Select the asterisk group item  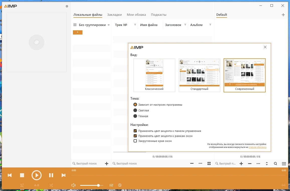point(78,32)
